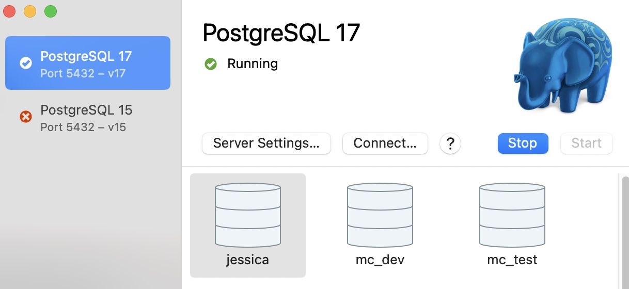This screenshot has width=629, height=289.
Task: Maximize the window with green button
Action: [x=50, y=11]
